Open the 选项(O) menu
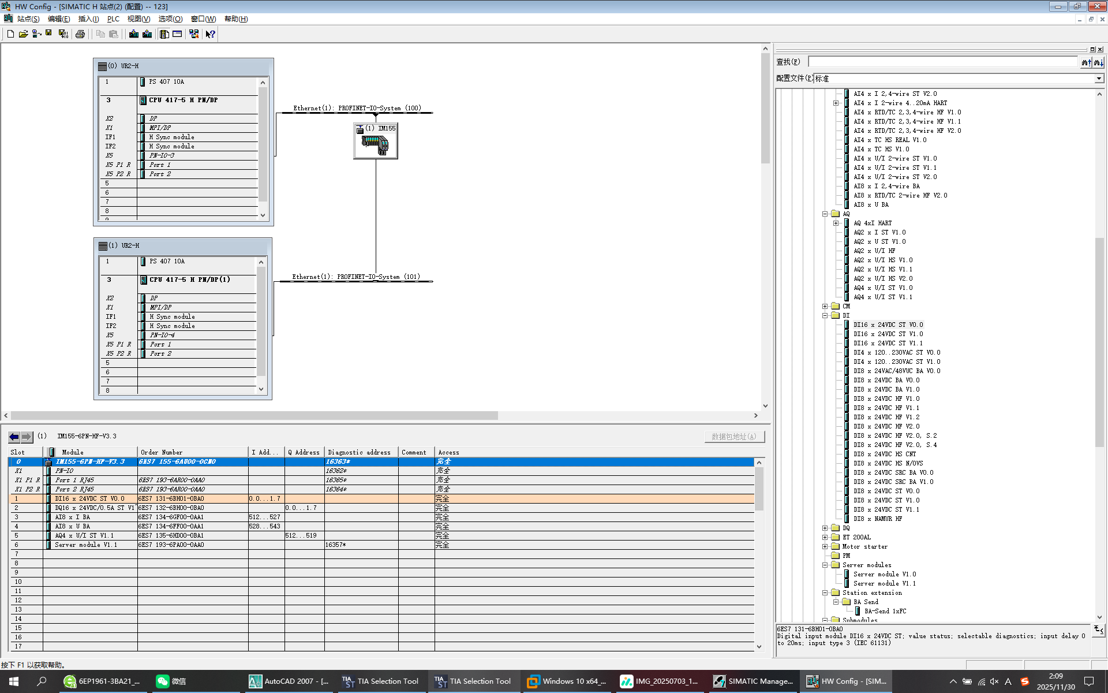This screenshot has width=1108, height=693. pos(170,19)
